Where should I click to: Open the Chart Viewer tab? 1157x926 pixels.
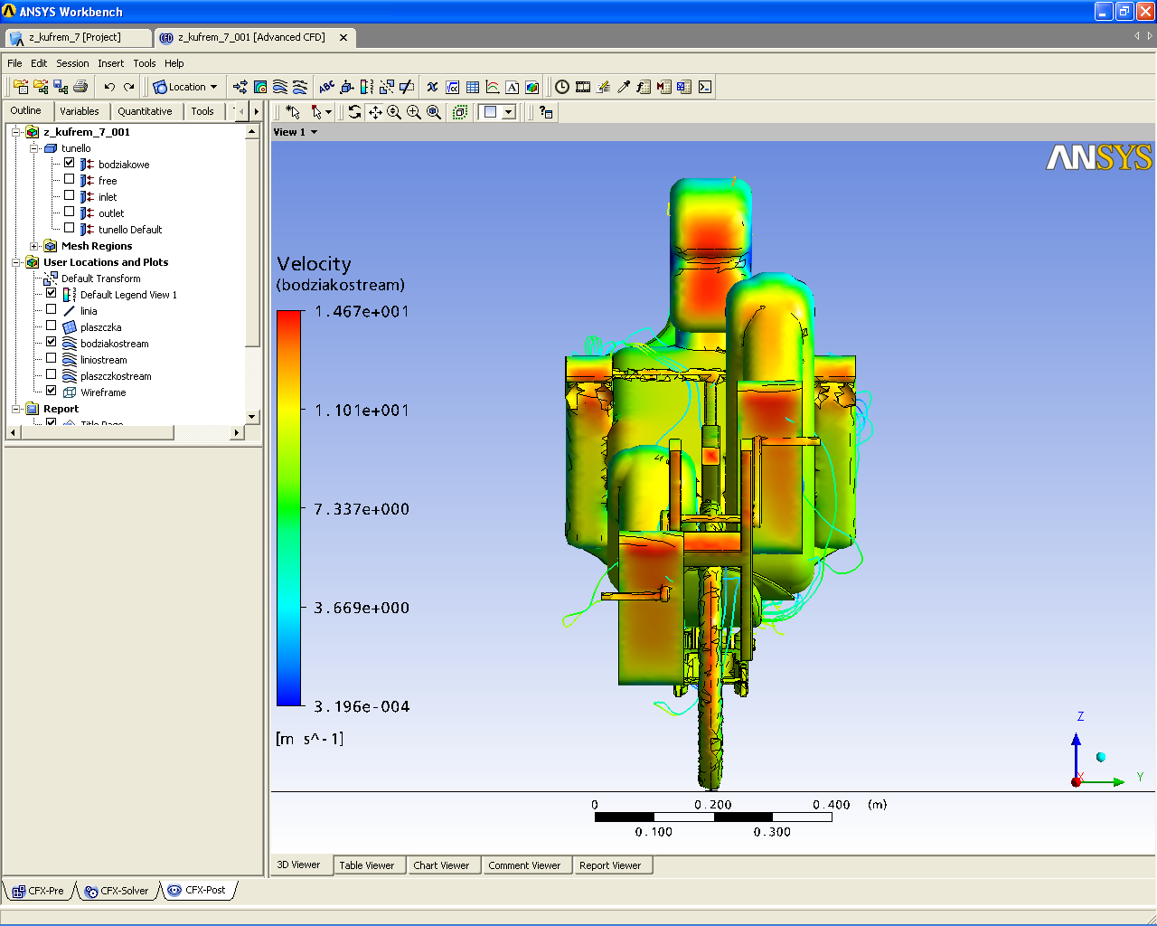(x=441, y=865)
